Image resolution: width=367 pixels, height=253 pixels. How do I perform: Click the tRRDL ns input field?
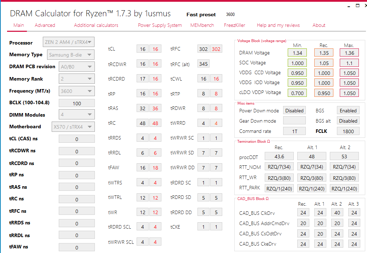click(x=77, y=235)
